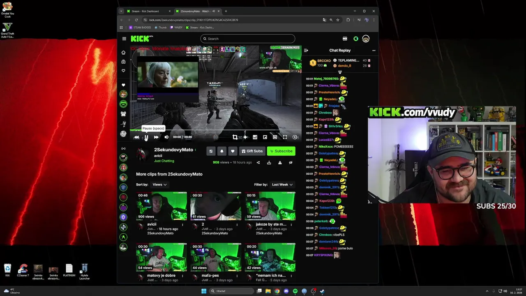Open a new Chrome tab
The width and height of the screenshot is (526, 296).
(x=226, y=11)
